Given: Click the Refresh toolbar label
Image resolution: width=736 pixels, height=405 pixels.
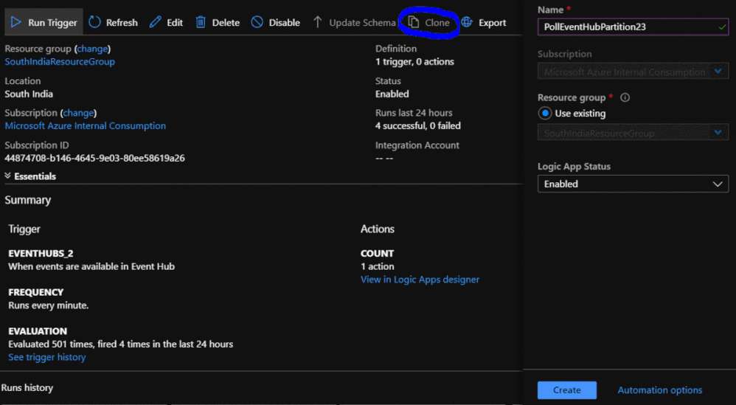Looking at the screenshot, I should pos(122,23).
